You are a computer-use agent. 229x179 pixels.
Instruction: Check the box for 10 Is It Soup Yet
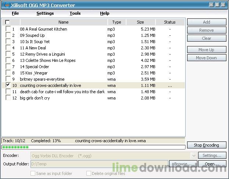(x=8, y=41)
